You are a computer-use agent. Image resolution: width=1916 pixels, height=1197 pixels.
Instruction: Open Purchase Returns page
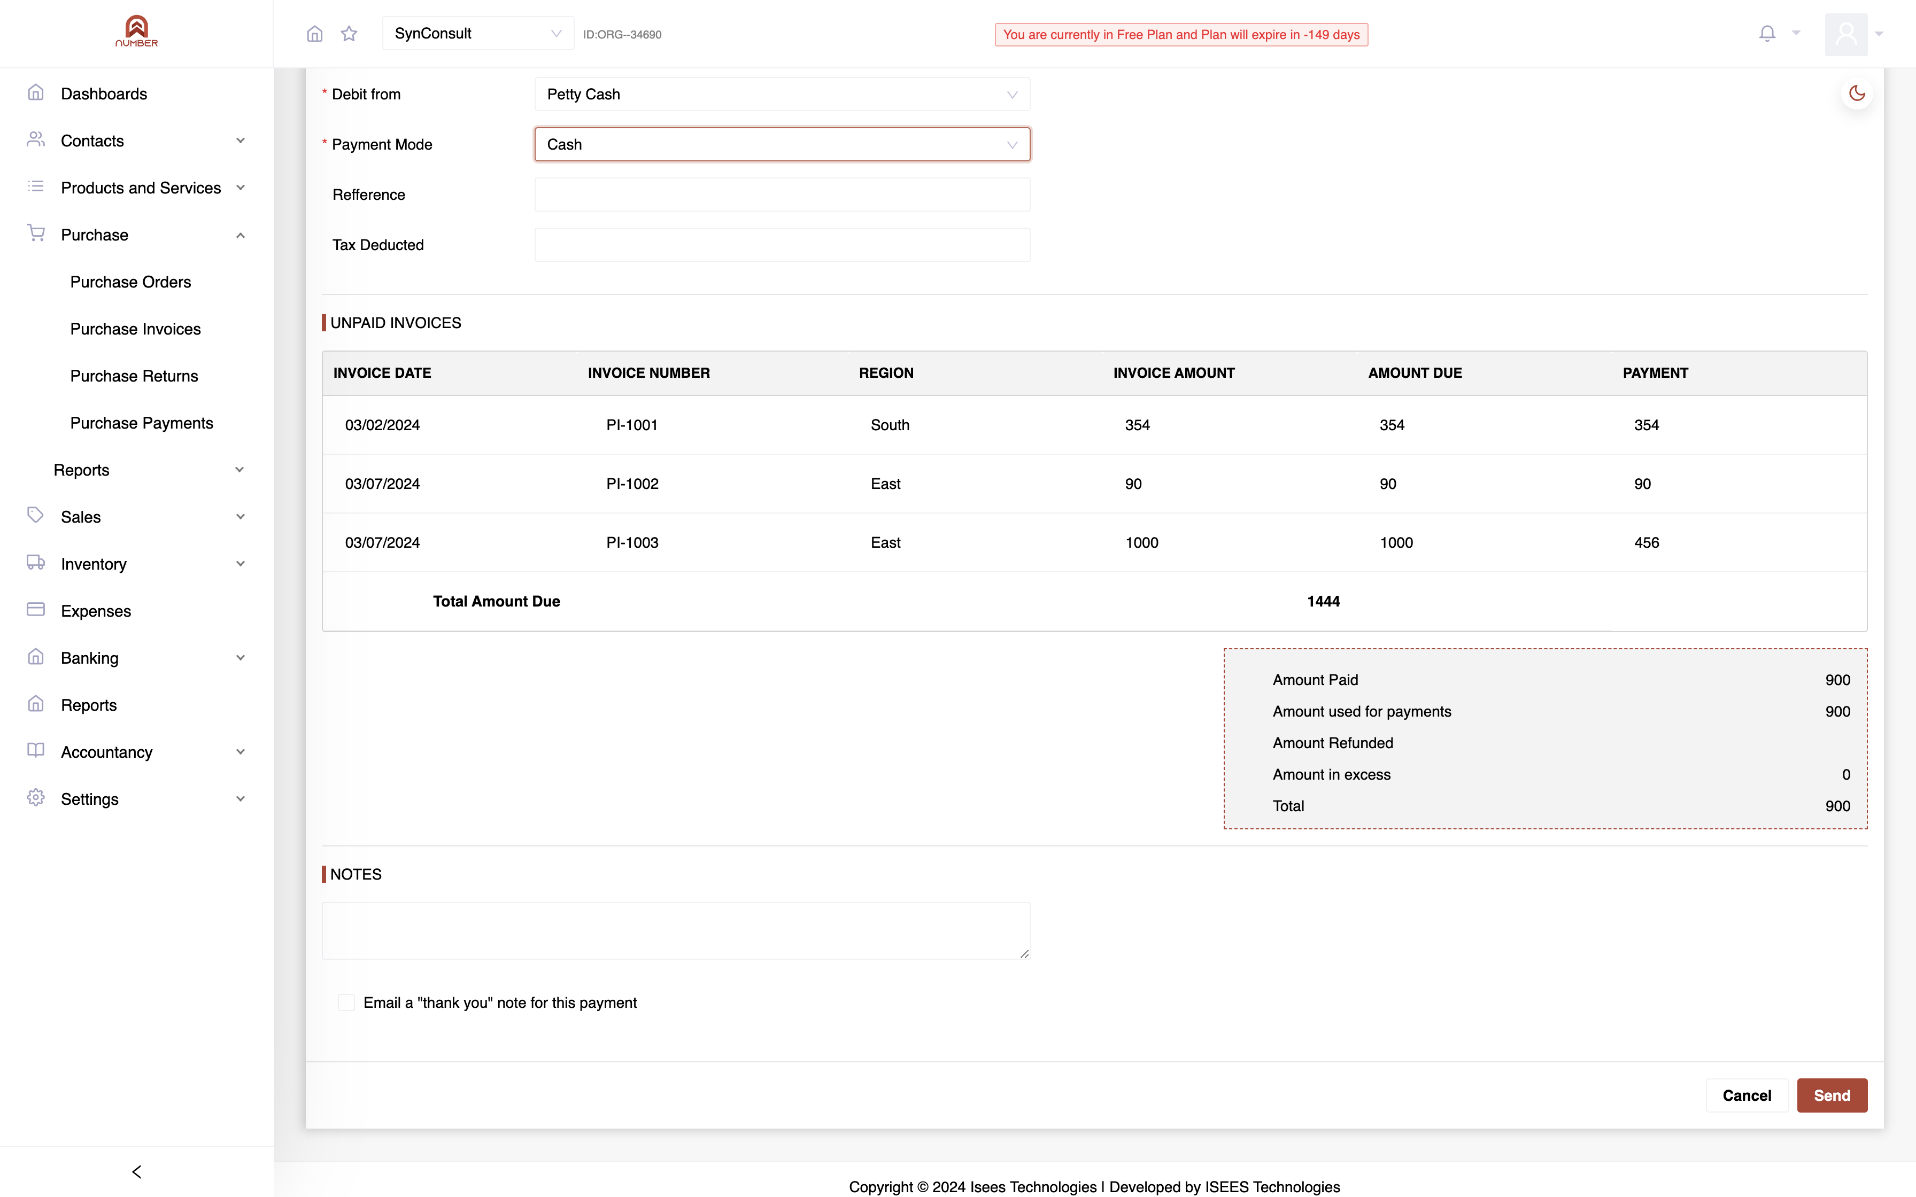[x=134, y=376]
